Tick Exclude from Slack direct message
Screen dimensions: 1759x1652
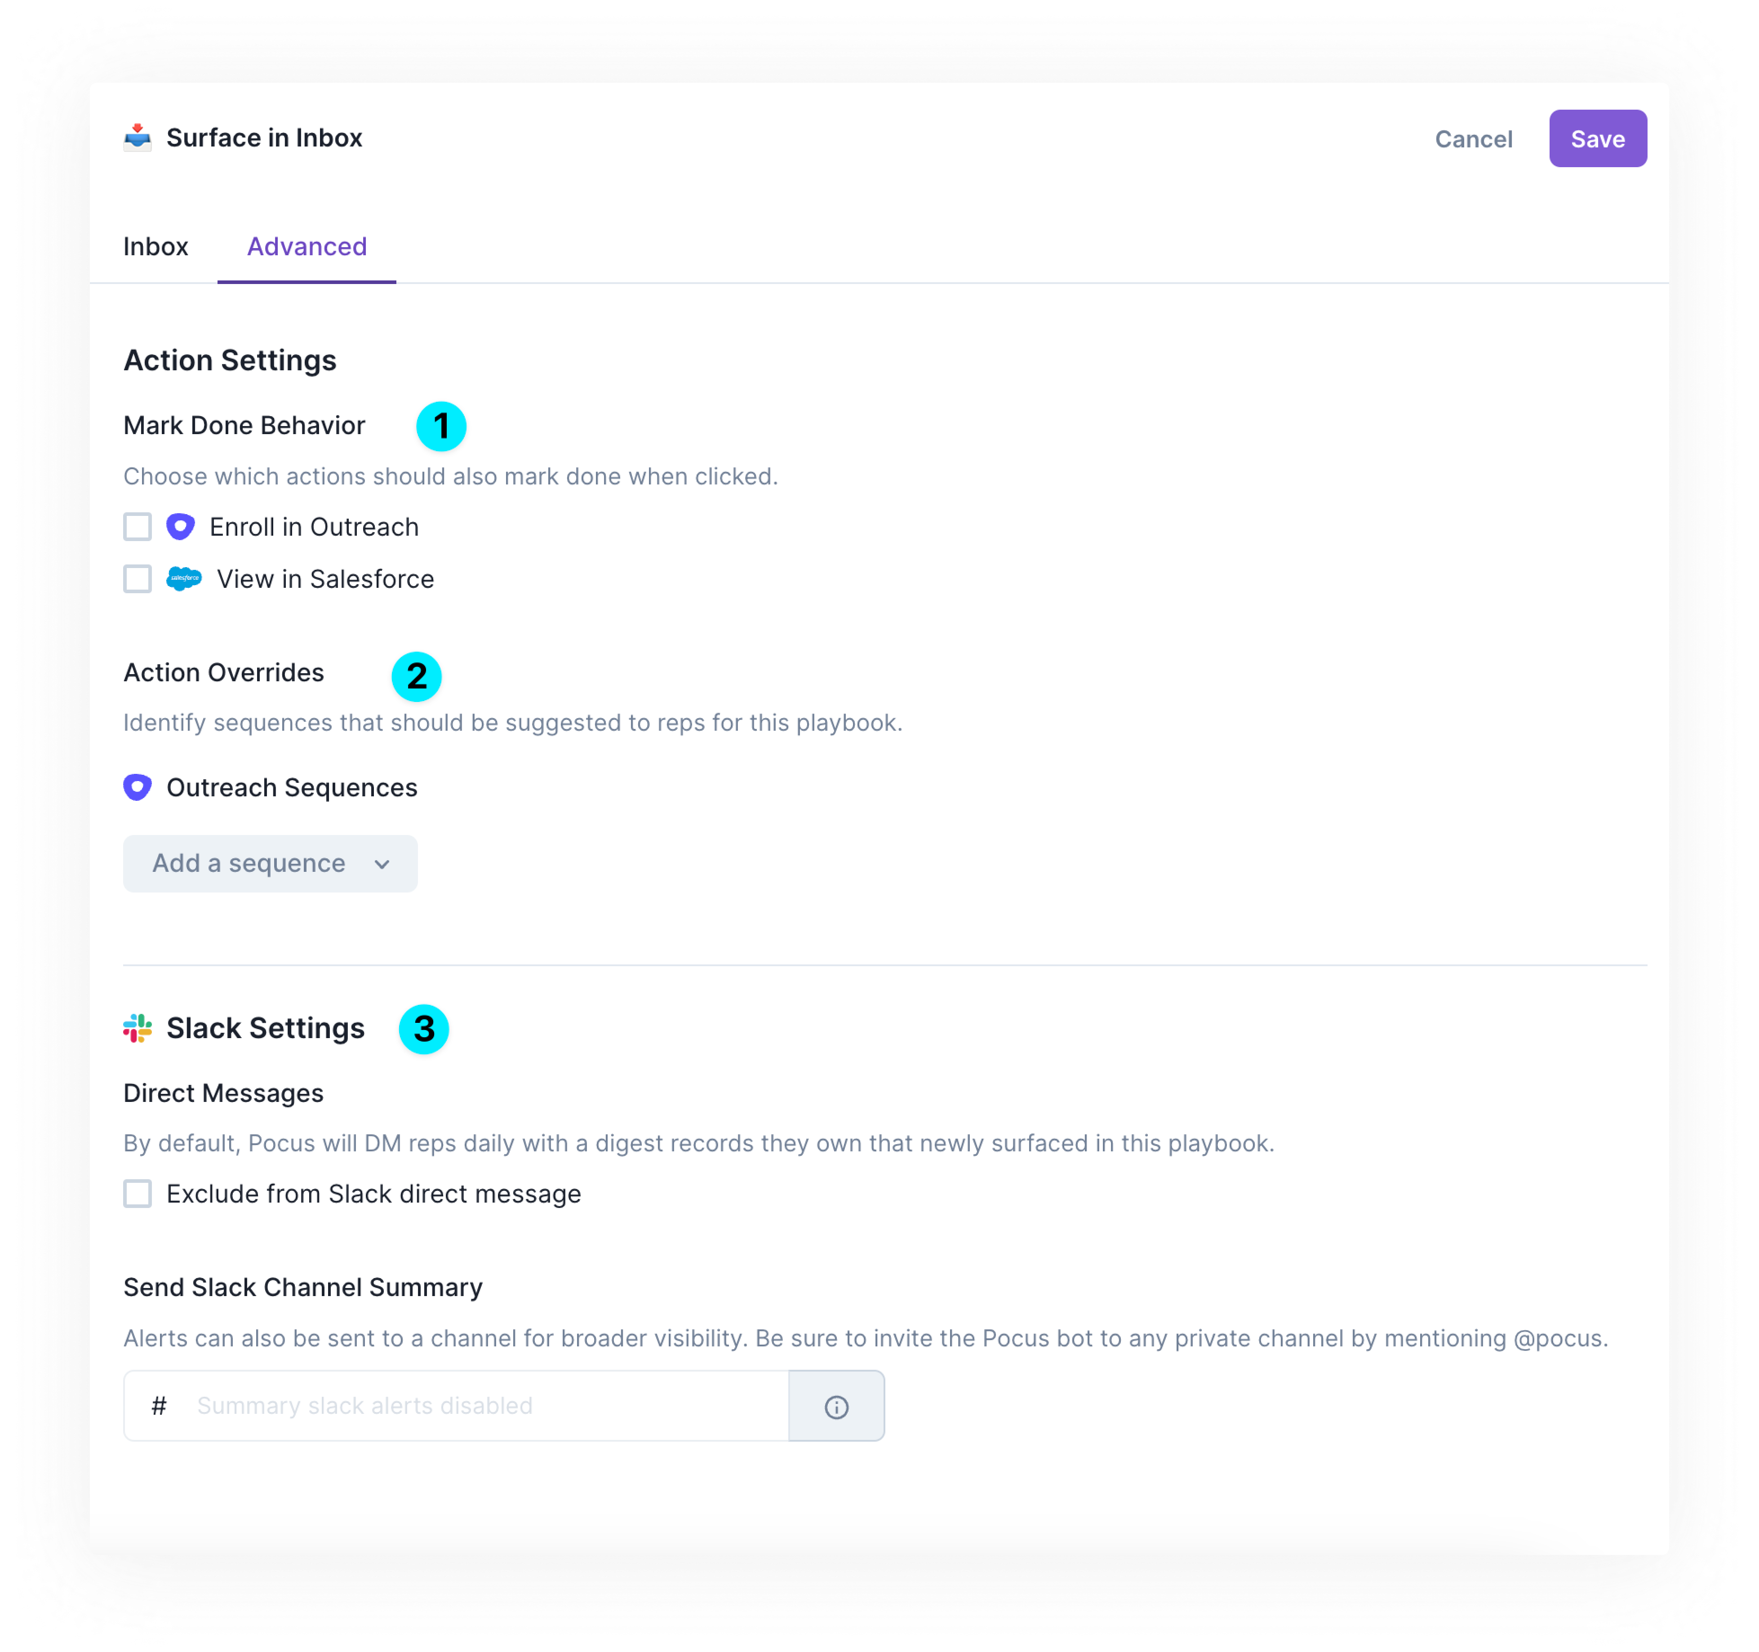(x=137, y=1194)
